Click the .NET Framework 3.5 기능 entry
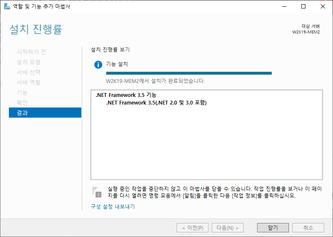This screenshot has height=237, width=333. point(126,95)
